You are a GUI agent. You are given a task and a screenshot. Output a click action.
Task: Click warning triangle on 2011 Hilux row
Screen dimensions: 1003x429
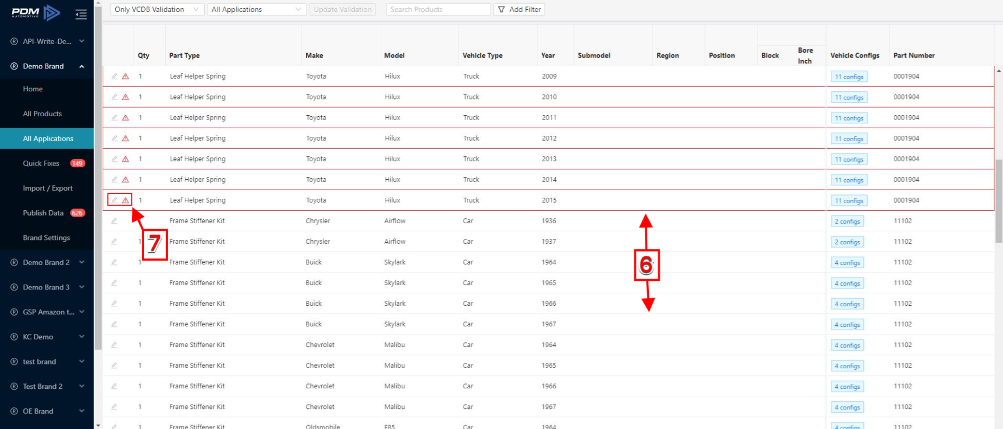point(126,117)
